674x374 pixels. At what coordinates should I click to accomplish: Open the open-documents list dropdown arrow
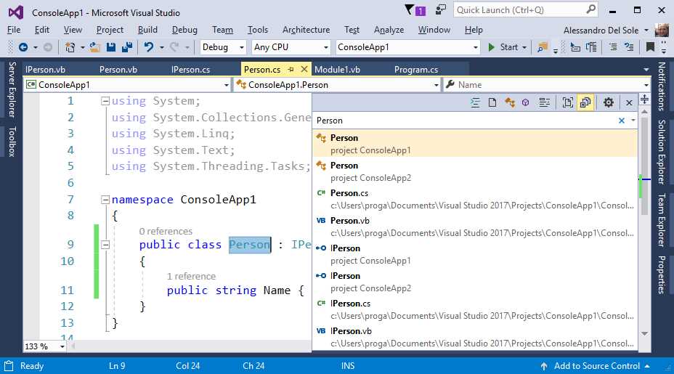[646, 70]
